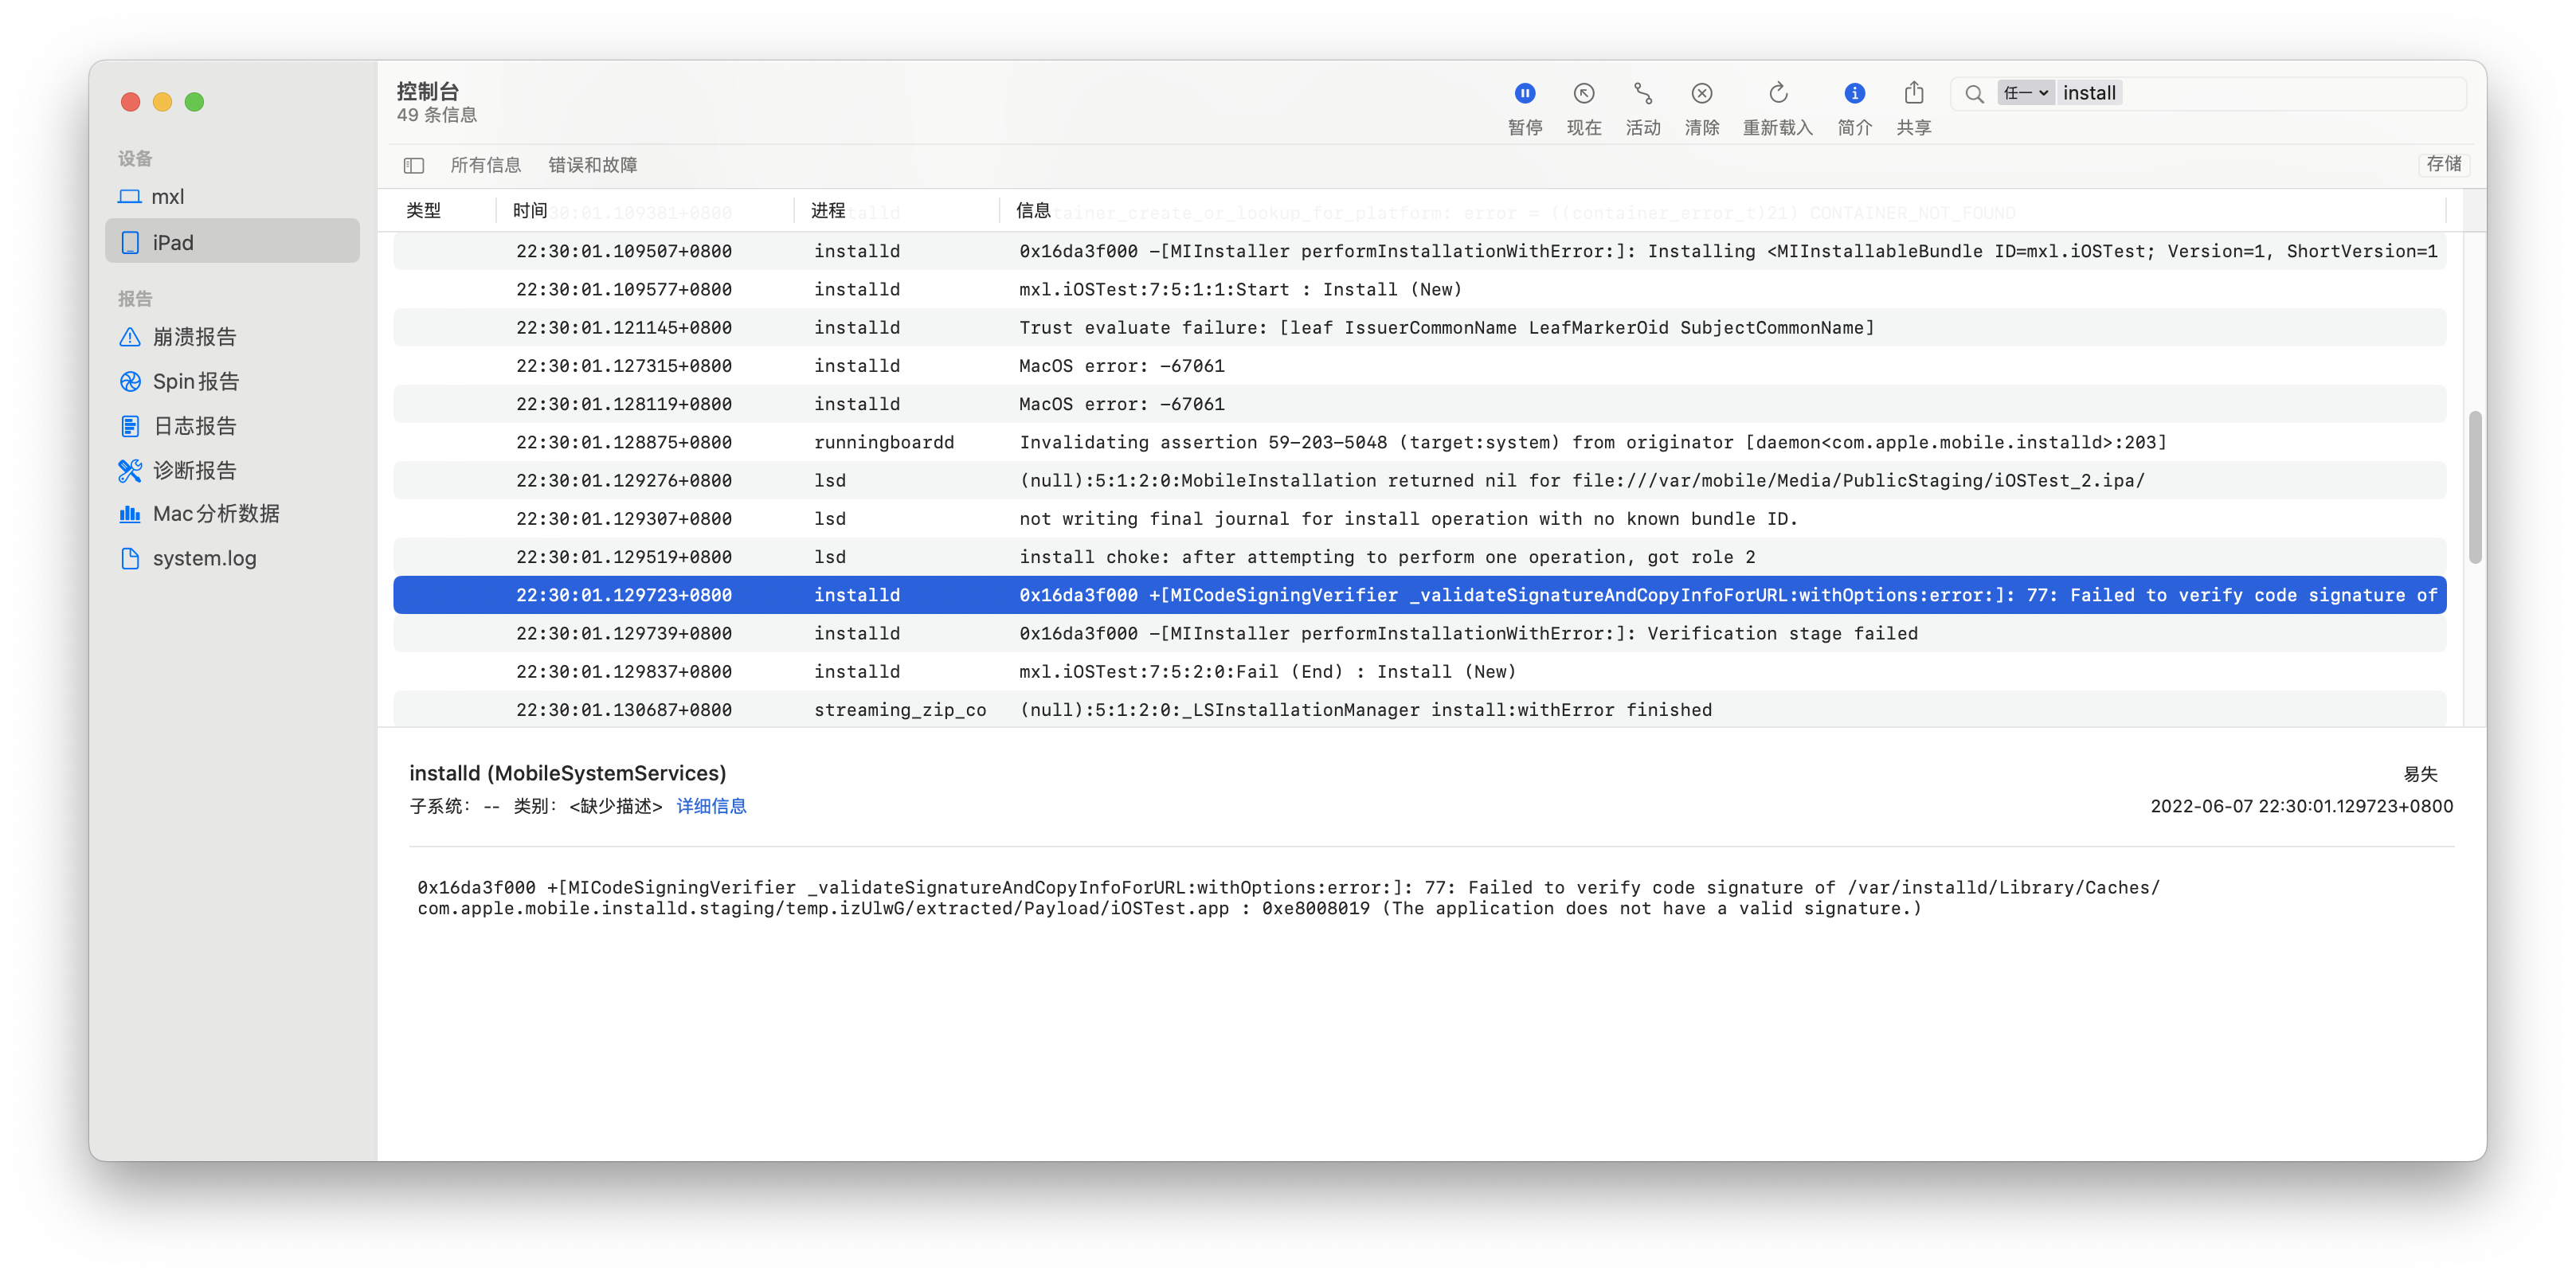Select the row at 22:30:01.127315

1419,366
